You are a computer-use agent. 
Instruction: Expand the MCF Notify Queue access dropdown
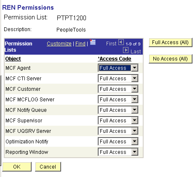point(118,110)
